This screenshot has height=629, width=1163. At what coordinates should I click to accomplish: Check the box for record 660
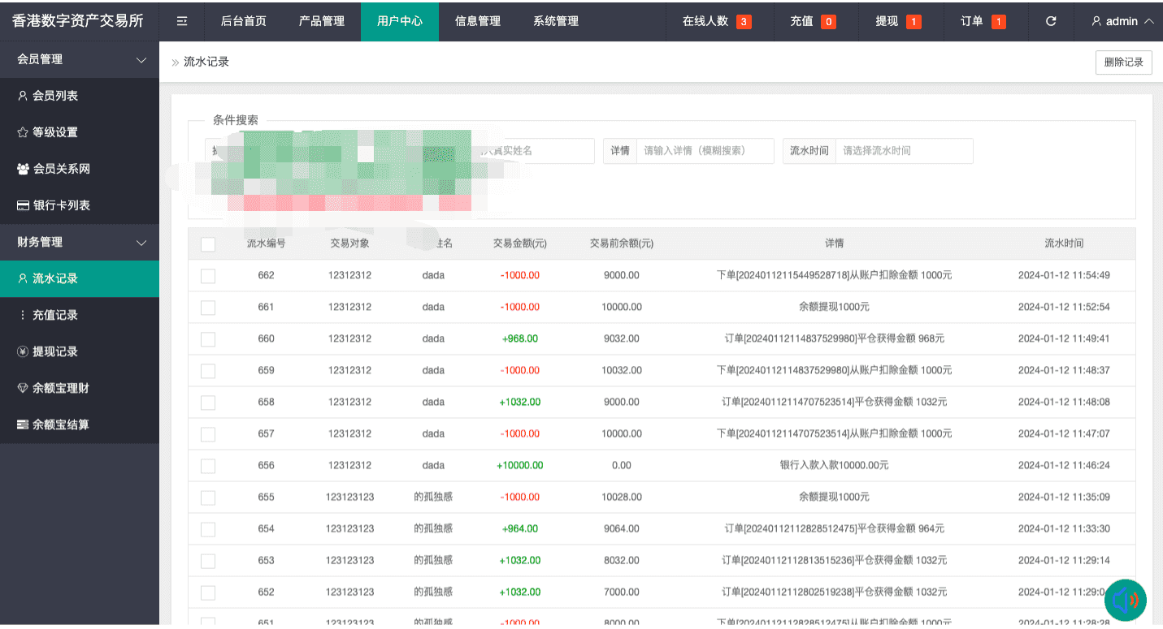[208, 339]
